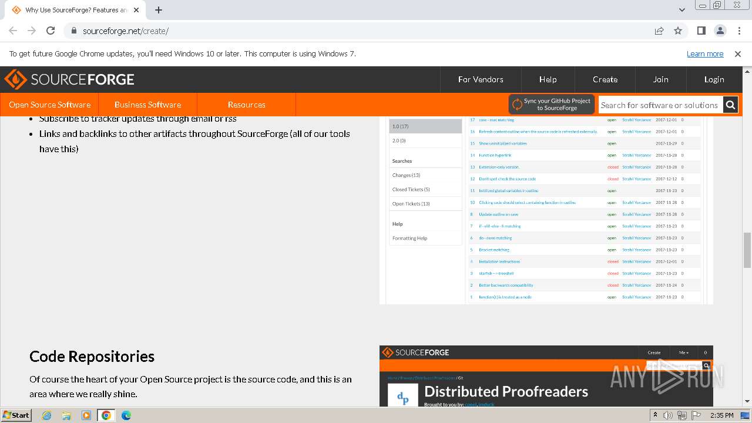Launch Microsoft Edge from taskbar
The height and width of the screenshot is (423, 752).
(126, 415)
